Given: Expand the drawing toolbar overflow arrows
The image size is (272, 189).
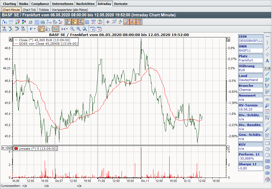Looking at the screenshot, I should pyautogui.click(x=267, y=68).
